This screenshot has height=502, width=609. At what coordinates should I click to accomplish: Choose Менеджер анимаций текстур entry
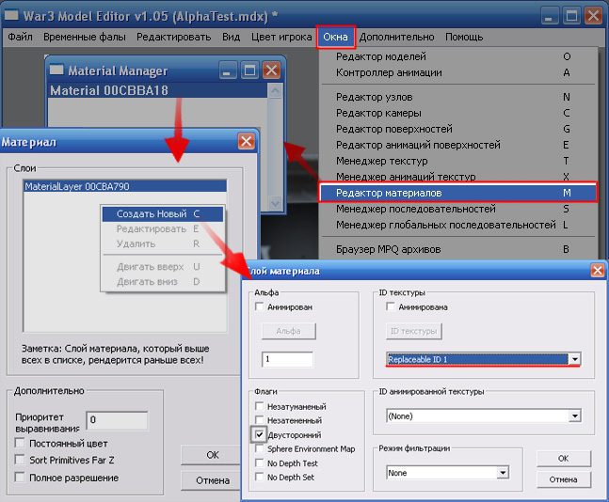coord(458,177)
